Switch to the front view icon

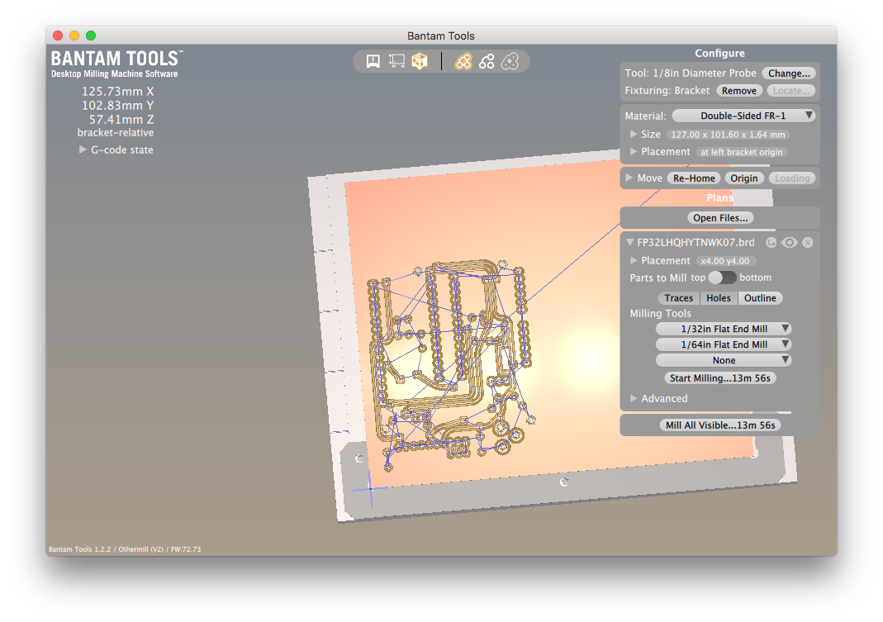pyautogui.click(x=373, y=61)
